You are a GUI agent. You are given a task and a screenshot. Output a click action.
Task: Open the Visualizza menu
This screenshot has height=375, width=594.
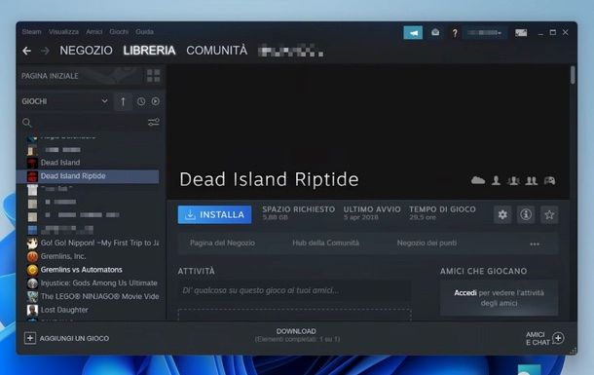(x=63, y=32)
